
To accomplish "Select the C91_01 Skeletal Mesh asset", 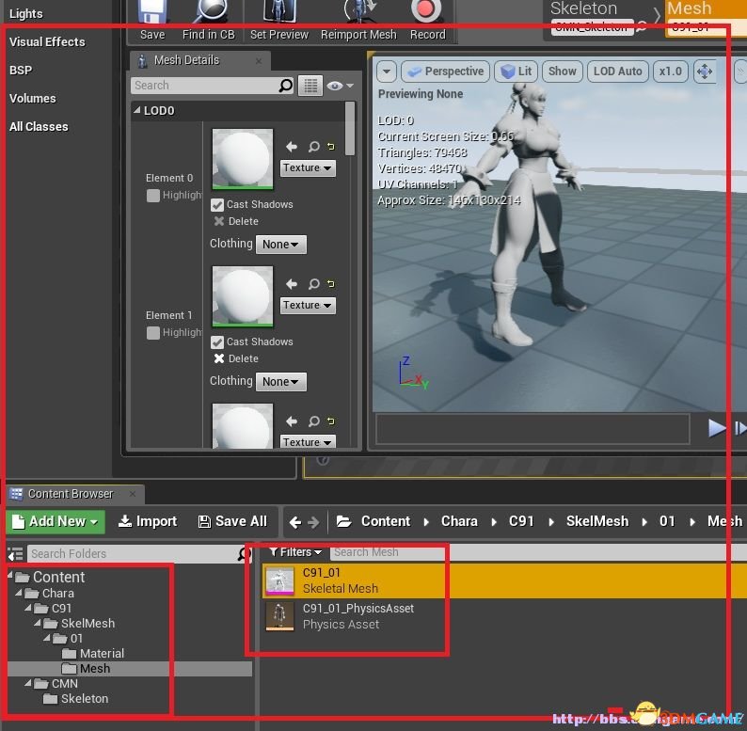I will click(504, 580).
